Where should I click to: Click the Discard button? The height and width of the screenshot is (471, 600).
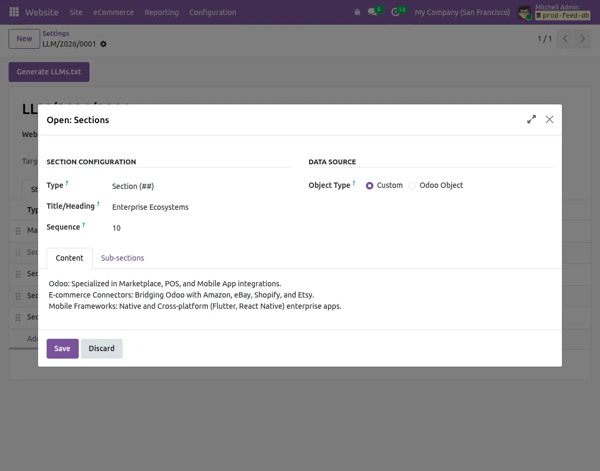pyautogui.click(x=101, y=348)
